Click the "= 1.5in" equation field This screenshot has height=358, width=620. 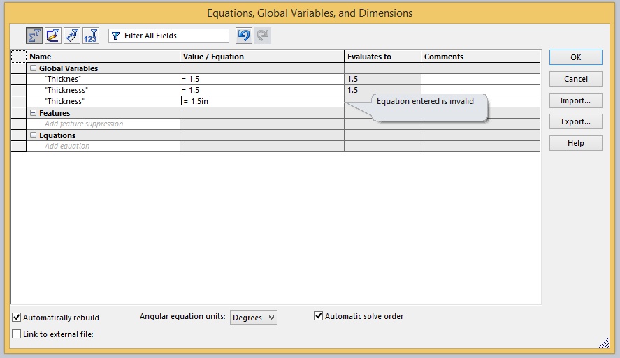tap(261, 101)
